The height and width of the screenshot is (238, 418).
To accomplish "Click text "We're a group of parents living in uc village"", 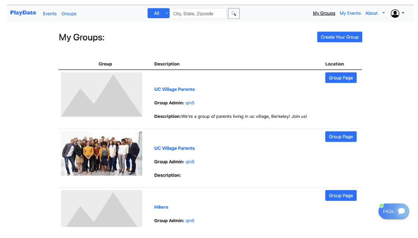I will (226, 116).
